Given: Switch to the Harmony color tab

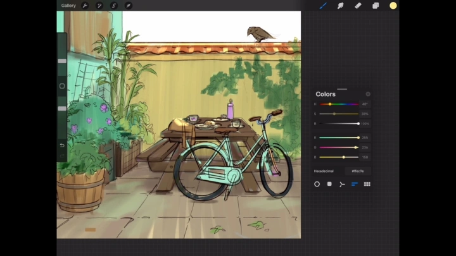Looking at the screenshot, I should 342,184.
